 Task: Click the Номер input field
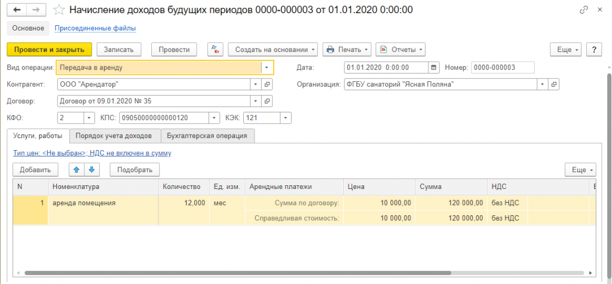502,68
